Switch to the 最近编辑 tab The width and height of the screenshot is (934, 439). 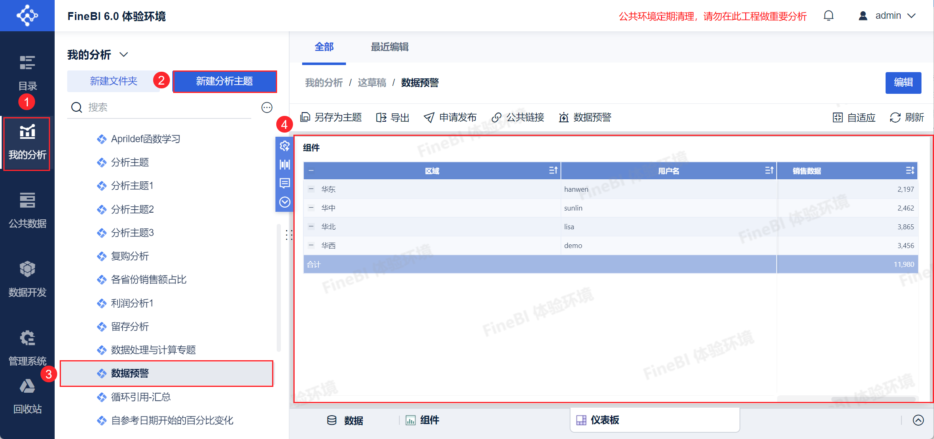click(390, 47)
